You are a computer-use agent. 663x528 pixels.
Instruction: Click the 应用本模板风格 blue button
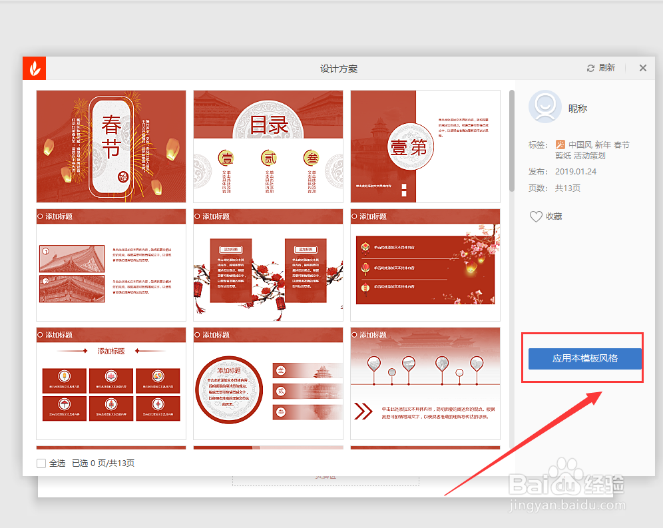tap(583, 358)
